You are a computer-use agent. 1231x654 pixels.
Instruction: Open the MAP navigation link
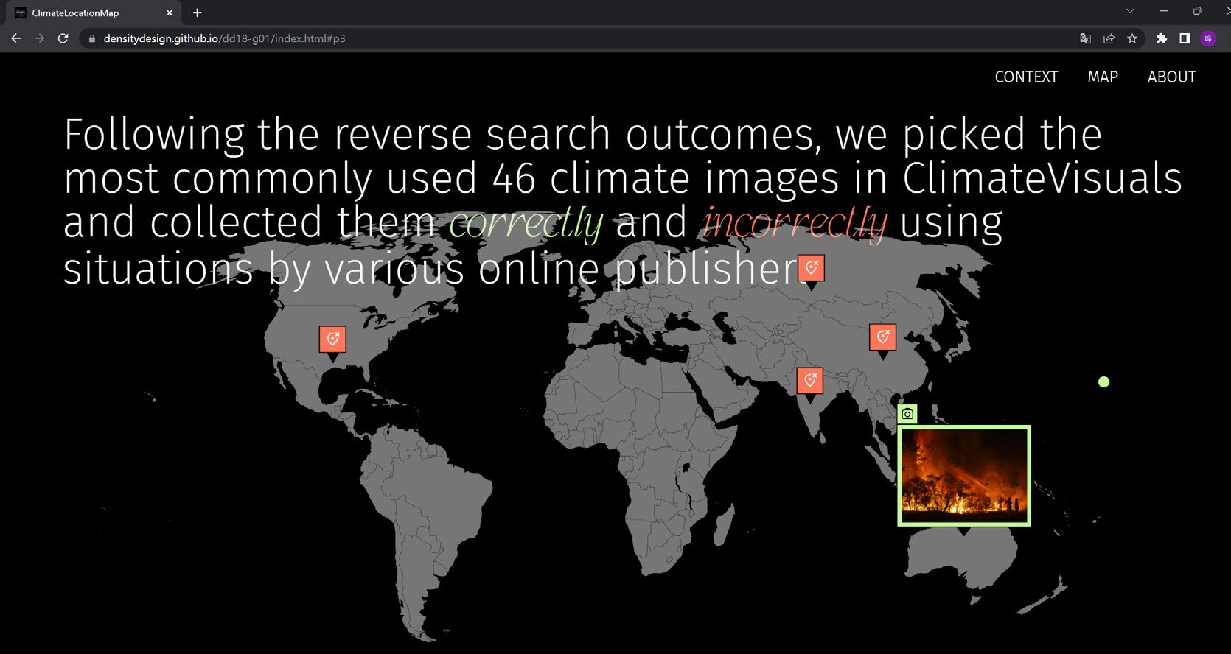(x=1103, y=77)
